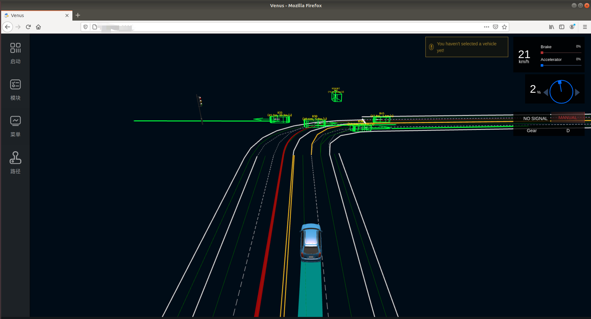This screenshot has width=591, height=319.
Task: Open a new browser tab
Action: 78,15
